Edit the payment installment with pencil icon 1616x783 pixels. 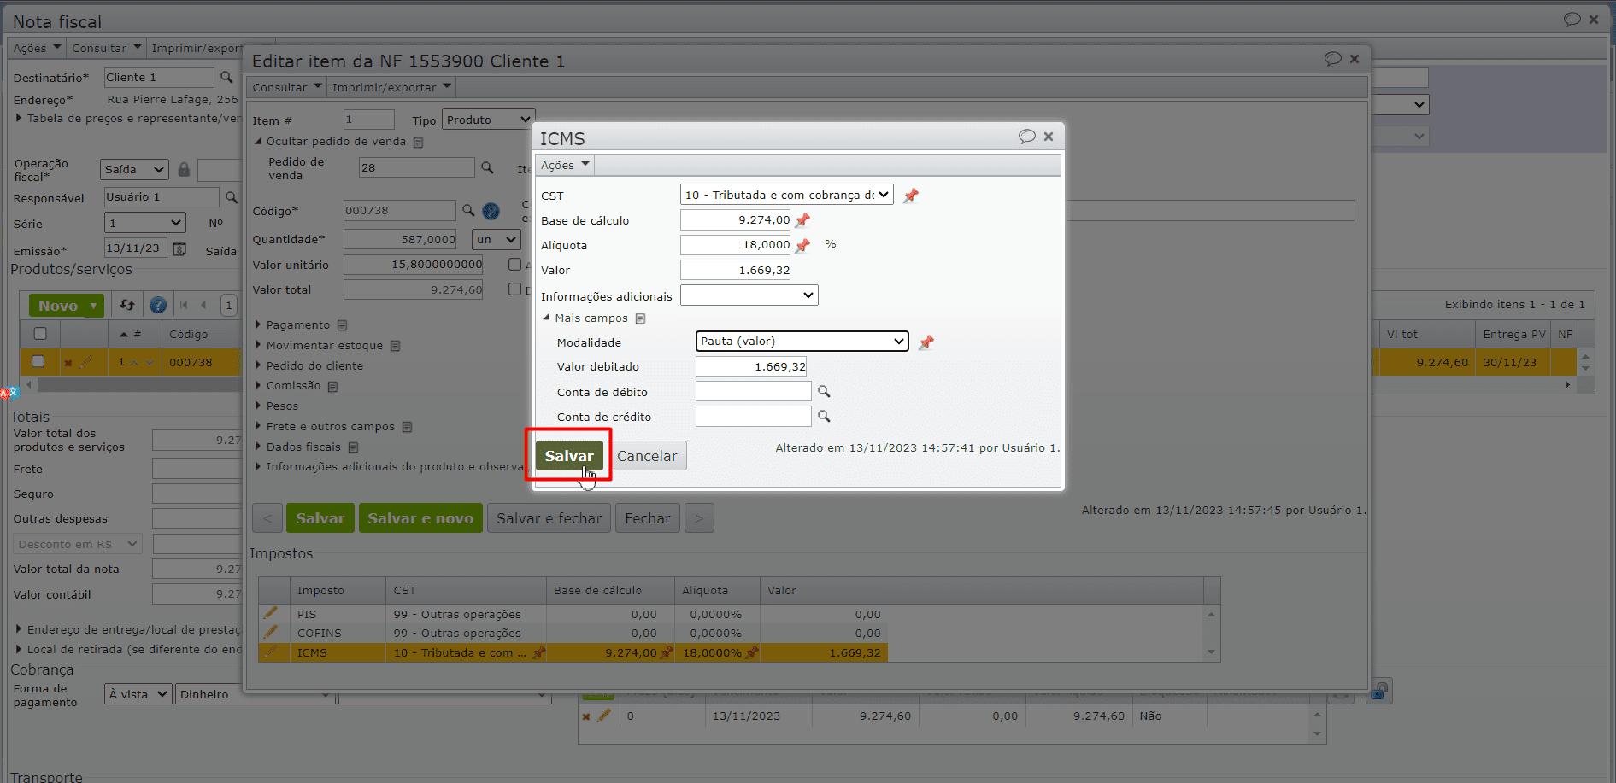(x=604, y=716)
